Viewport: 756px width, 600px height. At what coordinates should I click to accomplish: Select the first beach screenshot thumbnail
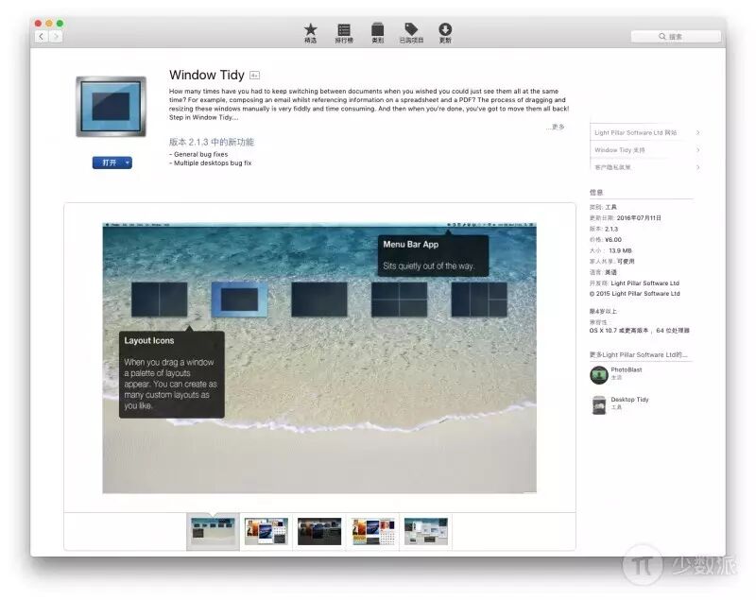pyautogui.click(x=213, y=531)
